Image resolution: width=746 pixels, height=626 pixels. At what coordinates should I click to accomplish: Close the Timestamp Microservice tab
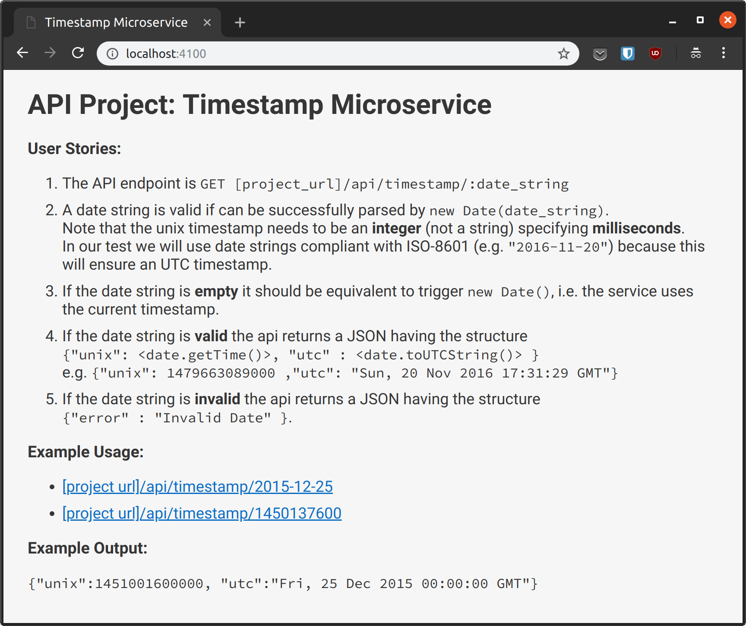[x=207, y=22]
